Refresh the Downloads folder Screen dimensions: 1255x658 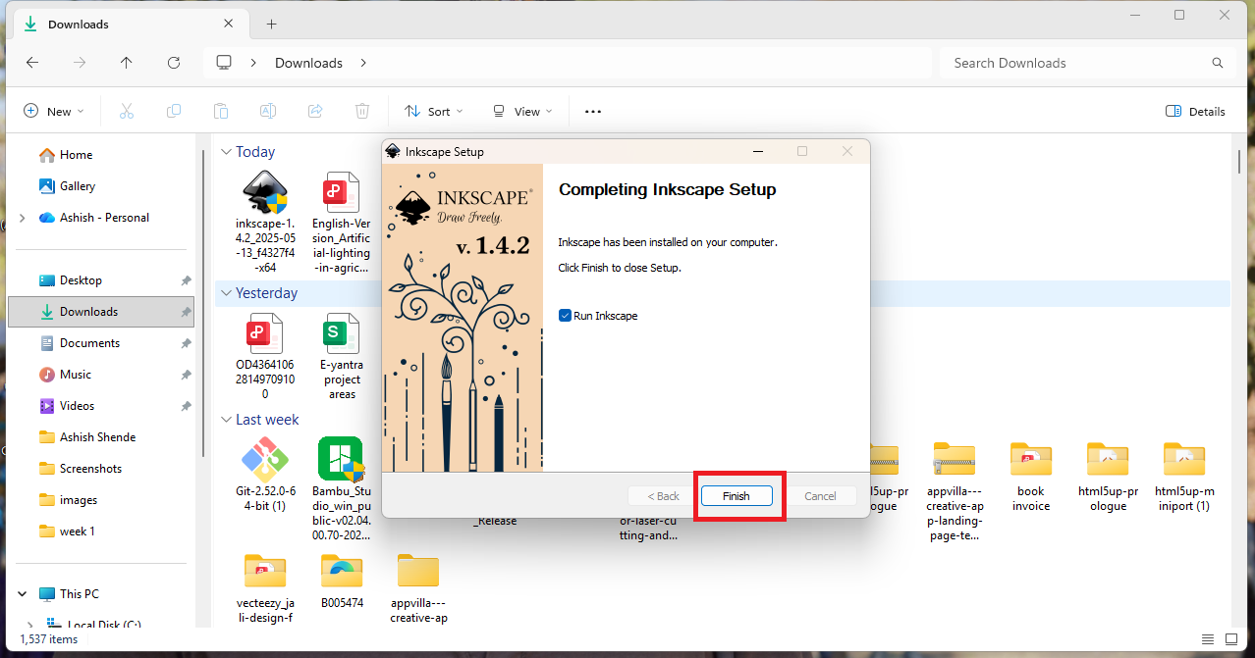(174, 63)
